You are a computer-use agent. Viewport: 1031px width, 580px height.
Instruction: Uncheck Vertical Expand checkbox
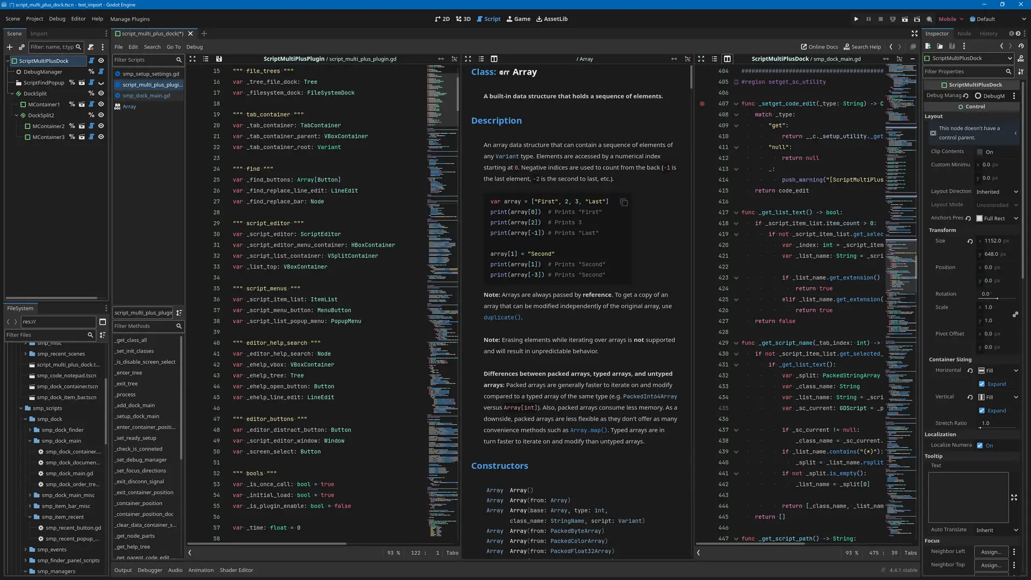click(x=982, y=411)
